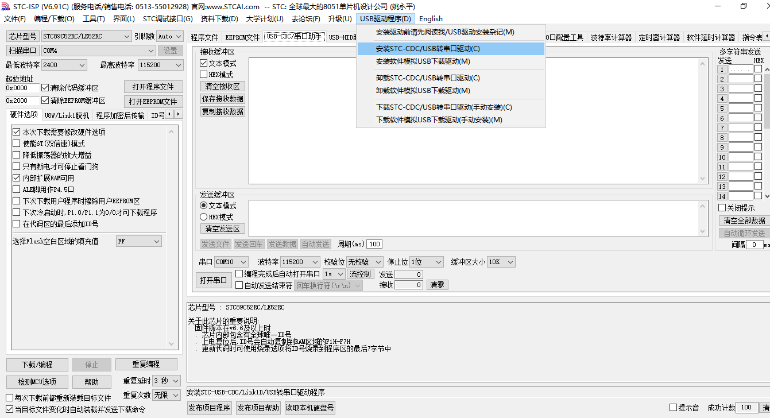
Task: Click the start address 0x0000 field
Action: [22, 88]
